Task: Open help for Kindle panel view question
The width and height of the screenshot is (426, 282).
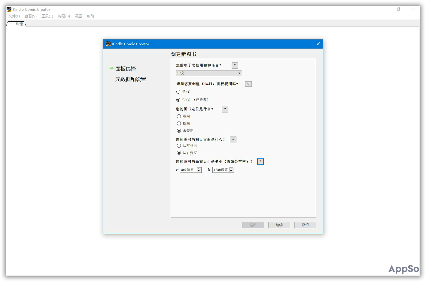Action: pyautogui.click(x=248, y=84)
